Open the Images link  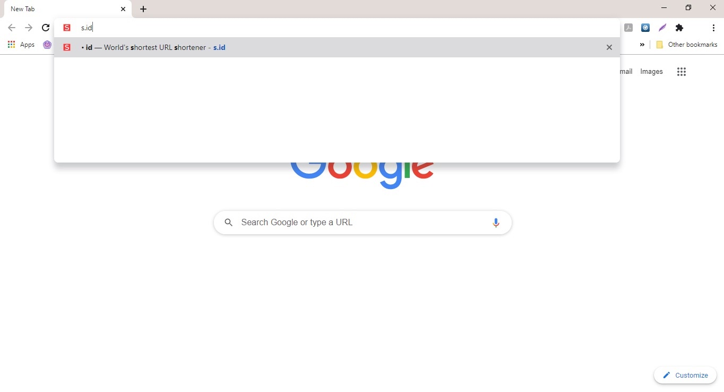[x=651, y=72]
